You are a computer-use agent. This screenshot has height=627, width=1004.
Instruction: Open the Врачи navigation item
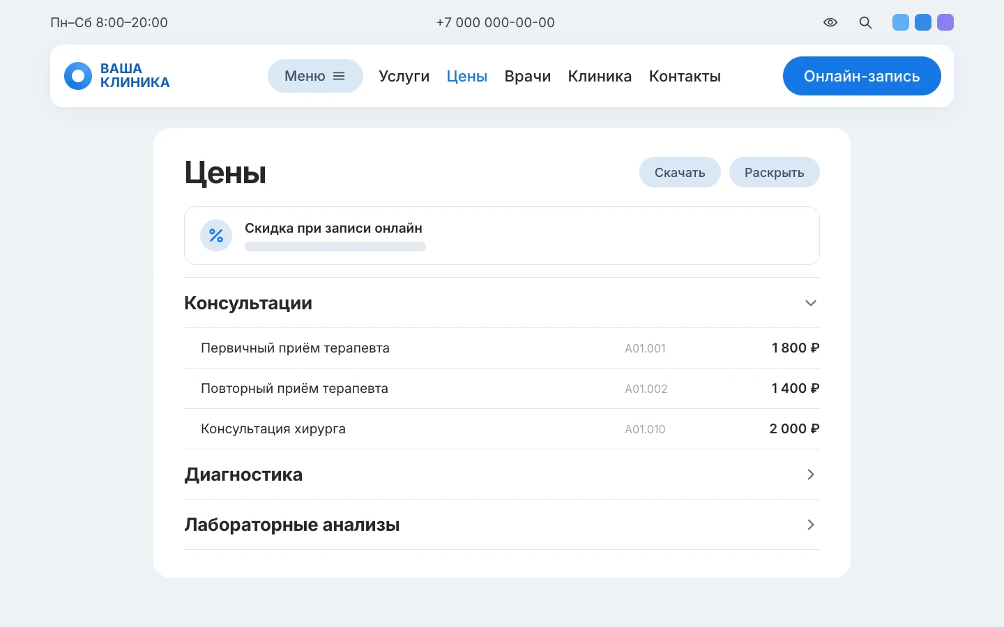click(x=528, y=76)
